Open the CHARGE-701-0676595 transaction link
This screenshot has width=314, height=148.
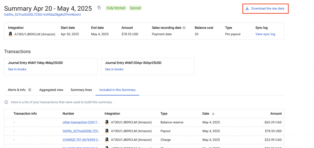point(81,140)
